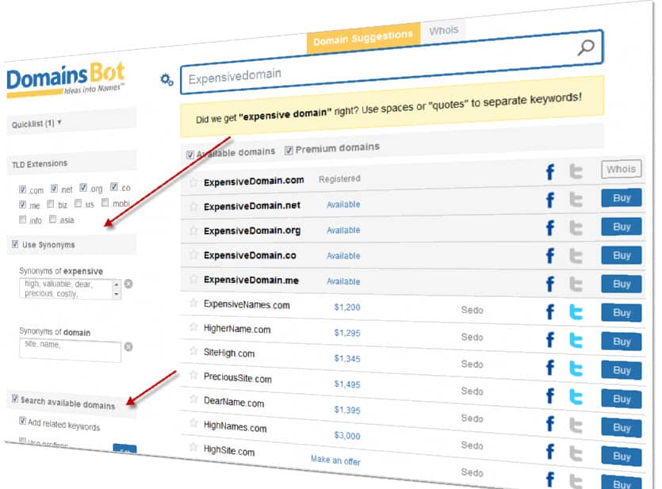Click the synonyms of expensive text box
This screenshot has width=662, height=489.
[x=70, y=289]
